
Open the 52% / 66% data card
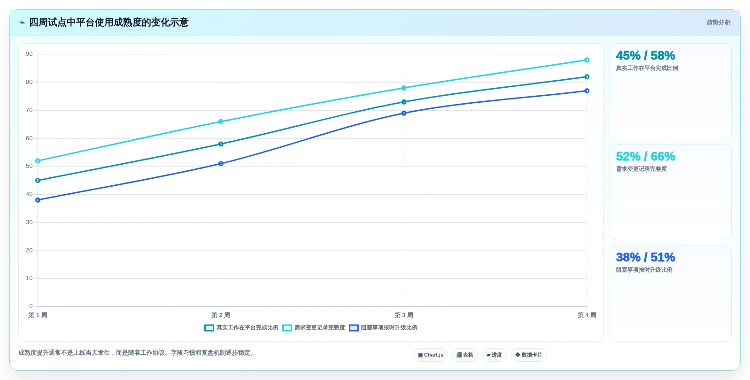(x=670, y=192)
